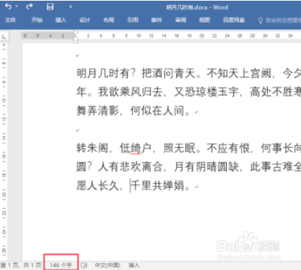The width and height of the screenshot is (301, 270).
Task: Click the page indicator 第 1 页, 共 1 页
Action: [x=21, y=265]
